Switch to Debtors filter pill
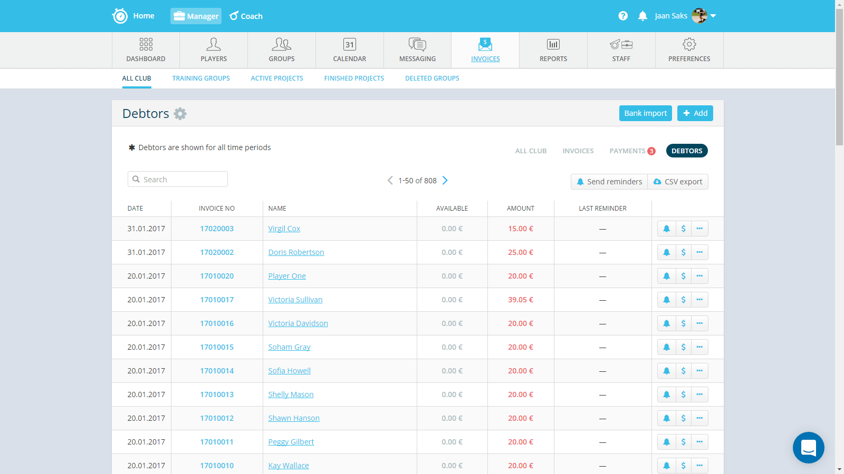844x474 pixels. (x=686, y=151)
